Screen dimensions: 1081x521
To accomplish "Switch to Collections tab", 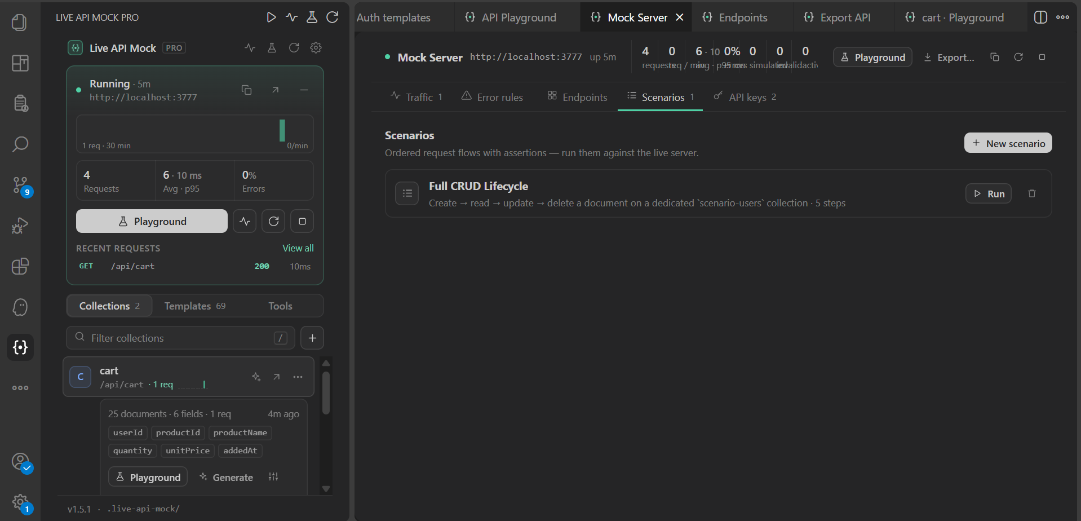I will pyautogui.click(x=109, y=306).
